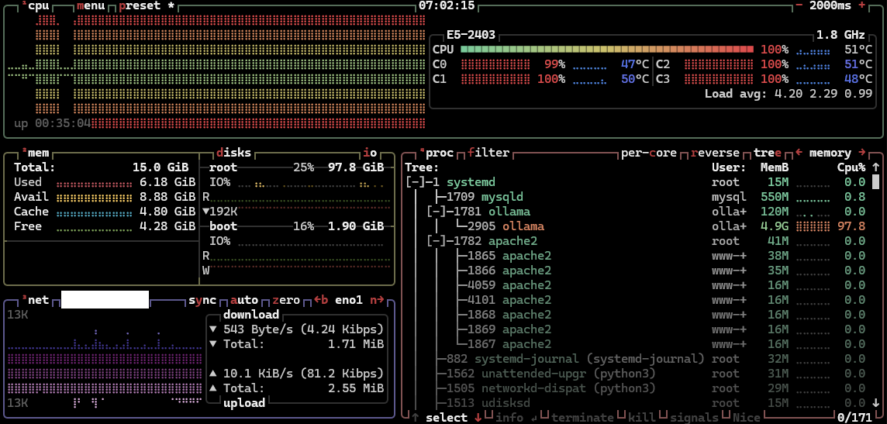
Task: Toggle the io mode for disks
Action: 370,153
